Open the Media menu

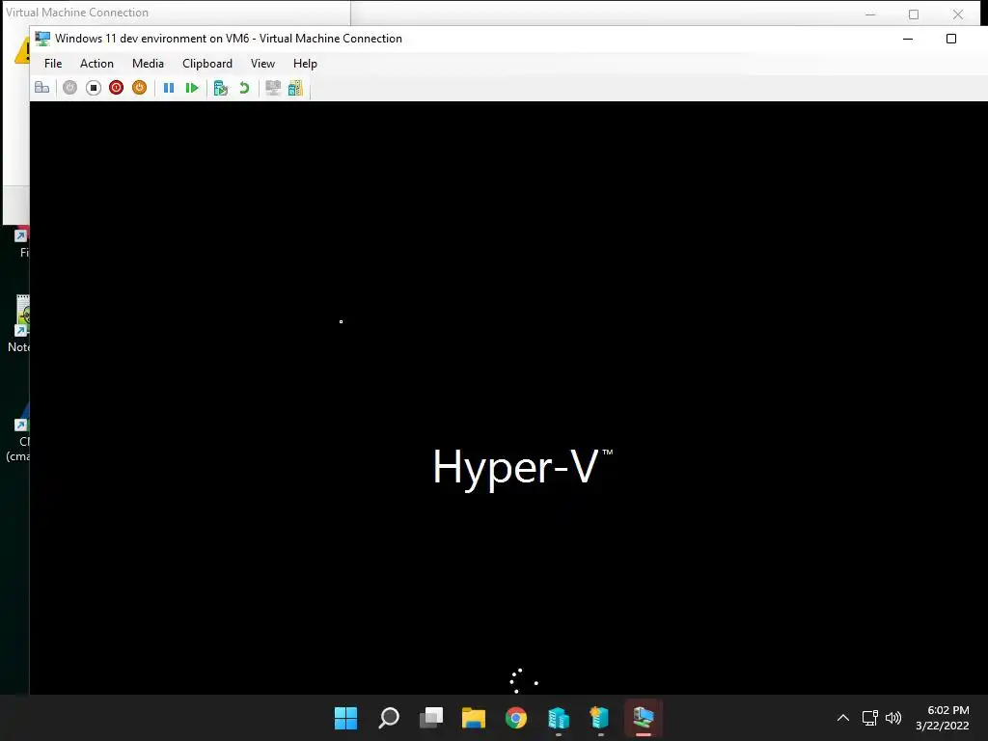[148, 64]
